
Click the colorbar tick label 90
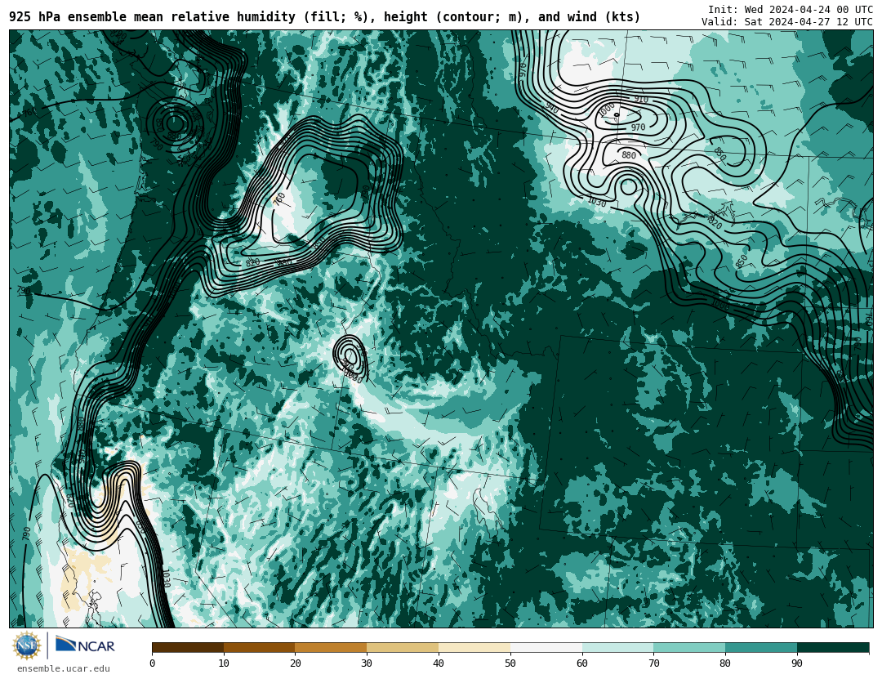797,663
